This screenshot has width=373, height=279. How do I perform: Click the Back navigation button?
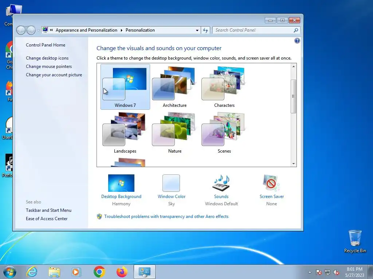point(21,30)
